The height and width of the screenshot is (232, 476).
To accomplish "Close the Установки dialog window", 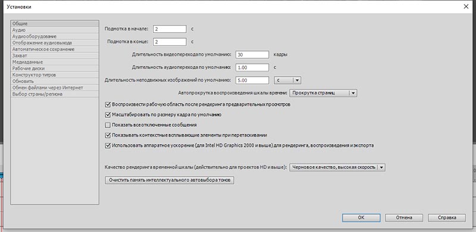I will [x=466, y=7].
